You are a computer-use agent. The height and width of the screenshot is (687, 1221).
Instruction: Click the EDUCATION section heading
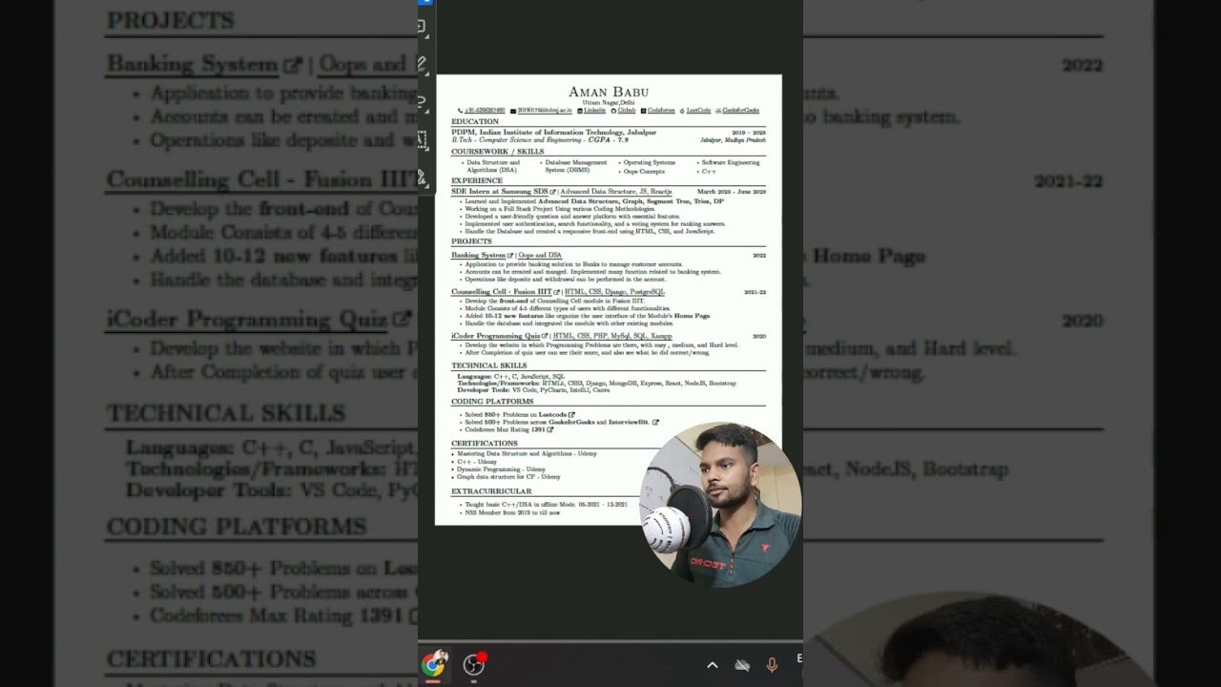tap(475, 122)
